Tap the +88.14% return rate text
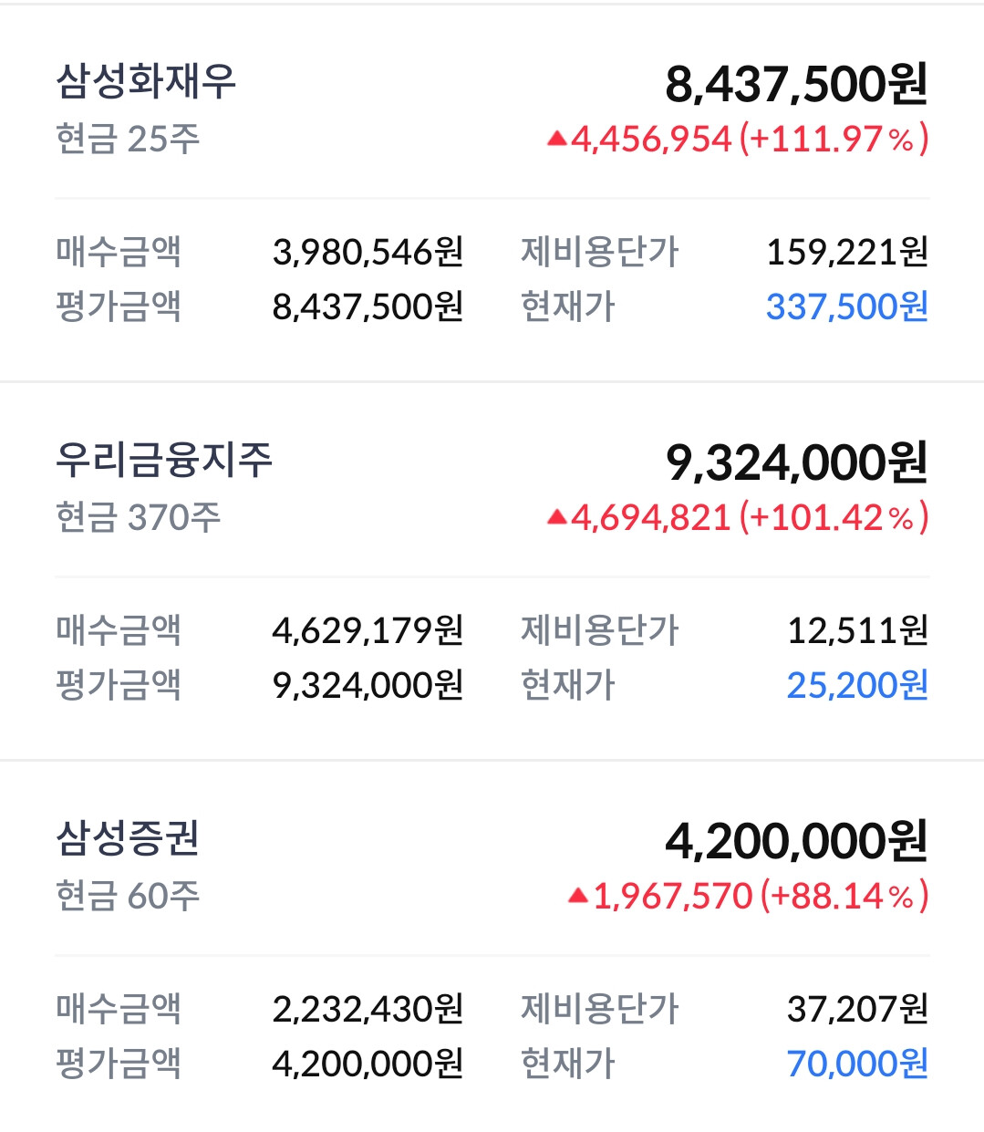Viewport: 984px width, 1132px height. coord(844,896)
